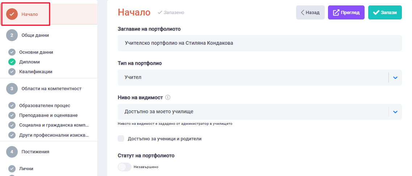
Task: Click the green check beside Дипломи
Action: point(12,62)
